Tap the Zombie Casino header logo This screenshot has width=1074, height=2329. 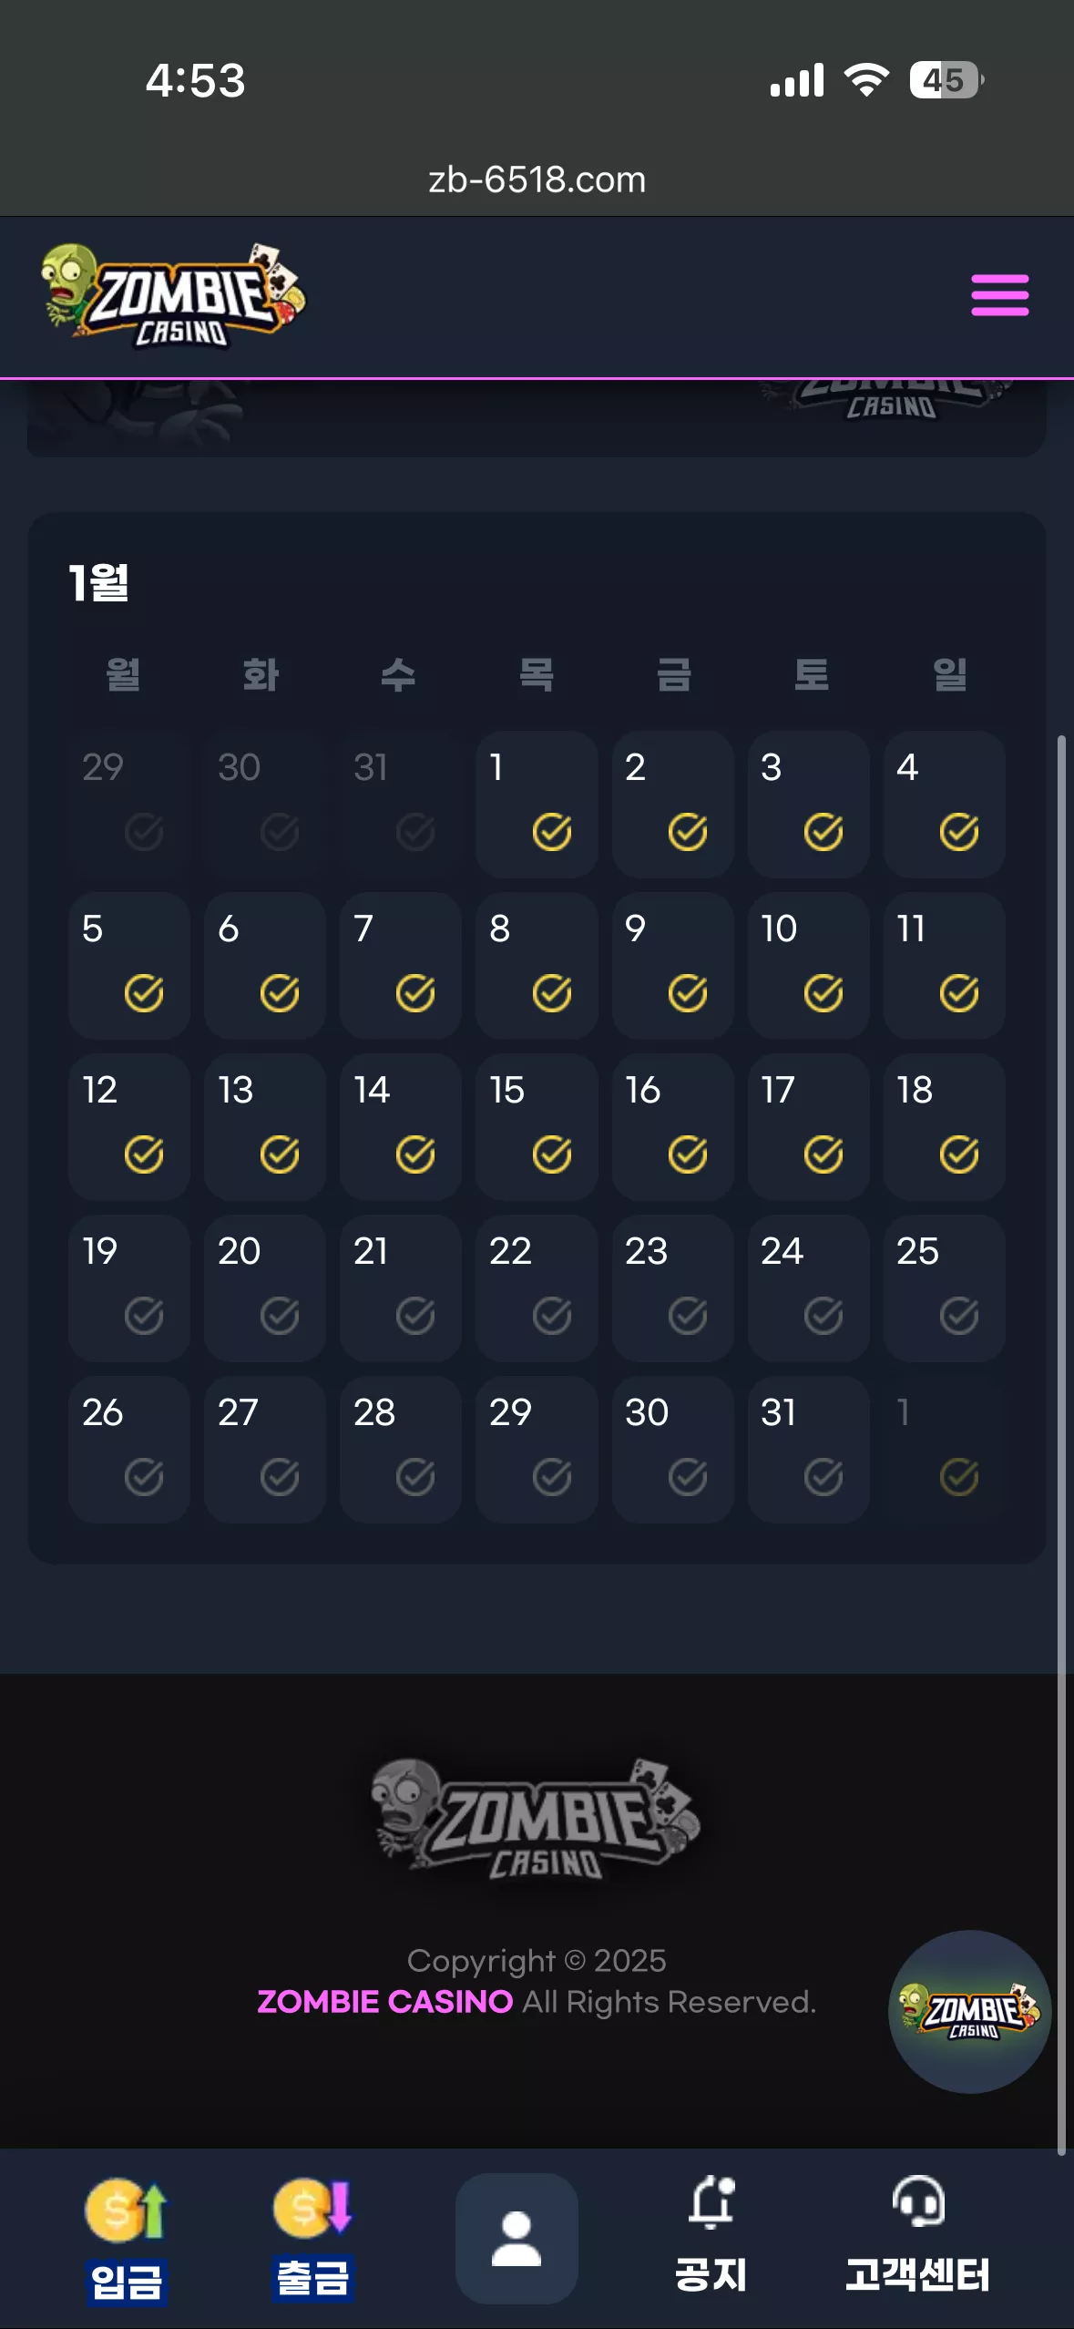click(174, 295)
